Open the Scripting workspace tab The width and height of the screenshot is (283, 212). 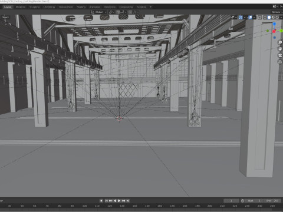click(141, 7)
